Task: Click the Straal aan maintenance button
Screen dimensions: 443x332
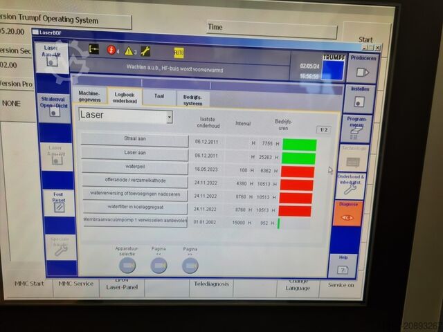Action: pos(135,140)
